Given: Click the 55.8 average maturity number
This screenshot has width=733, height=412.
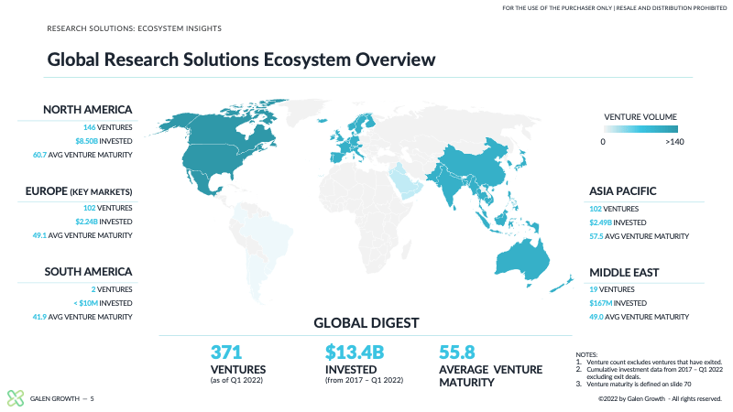Looking at the screenshot, I should (x=456, y=352).
